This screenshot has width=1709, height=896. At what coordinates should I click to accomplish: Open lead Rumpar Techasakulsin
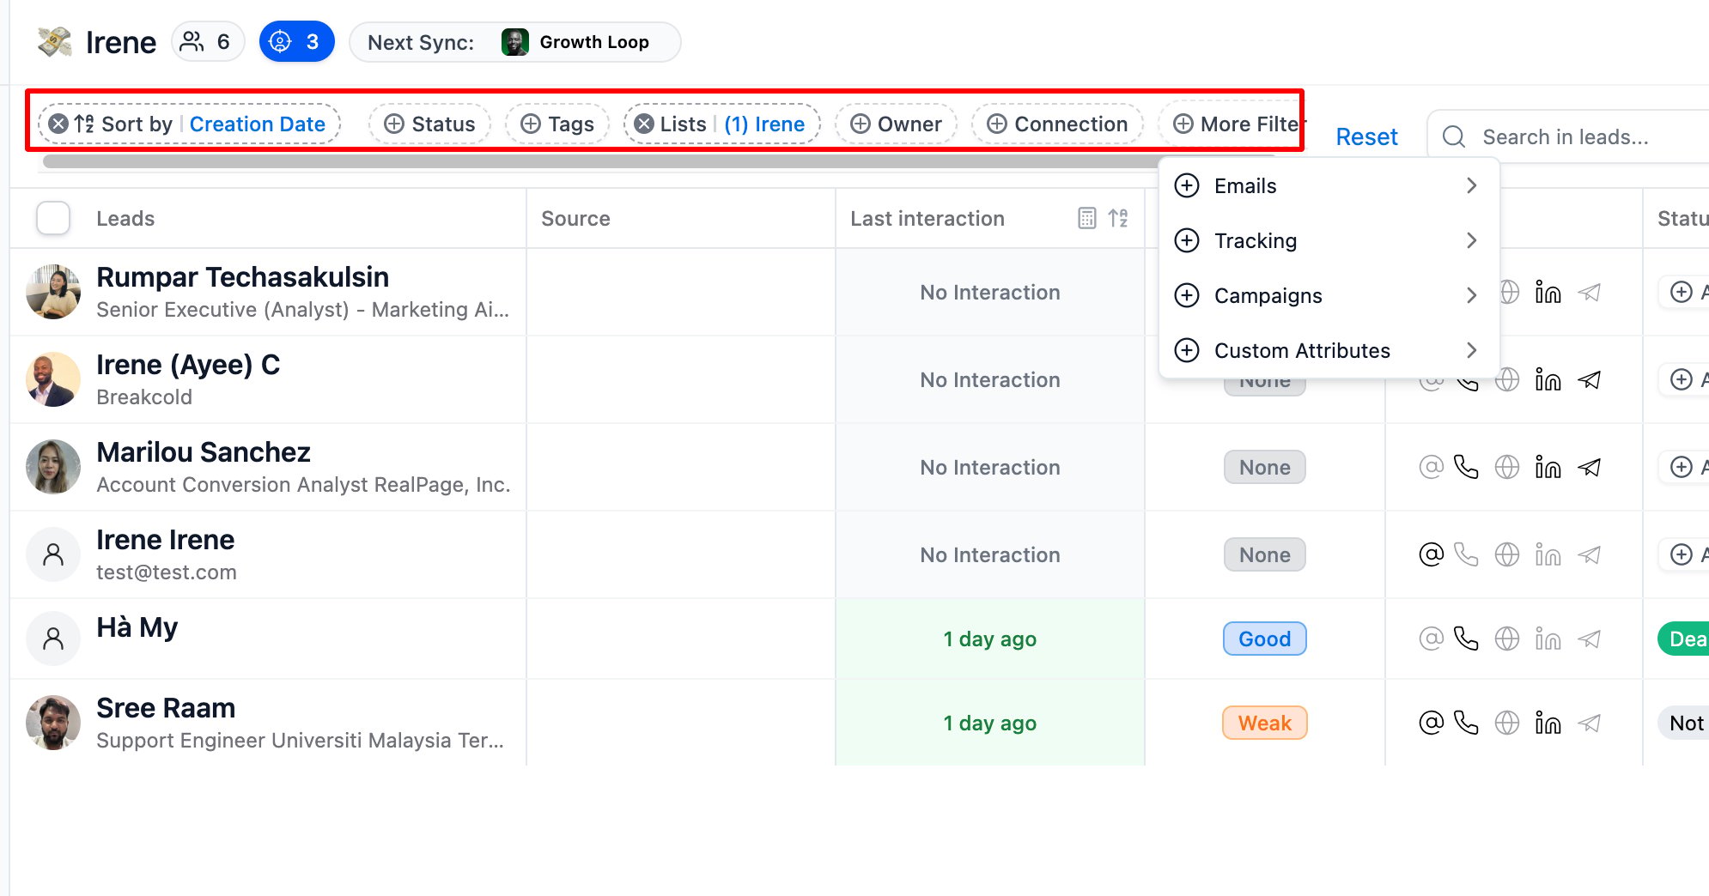click(242, 278)
